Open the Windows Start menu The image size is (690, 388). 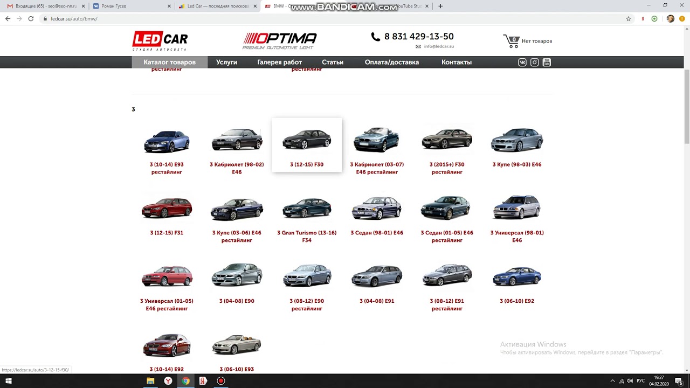click(x=8, y=381)
